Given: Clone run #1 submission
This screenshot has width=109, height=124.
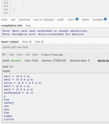Looking at the screenshot, I should coord(20,55).
